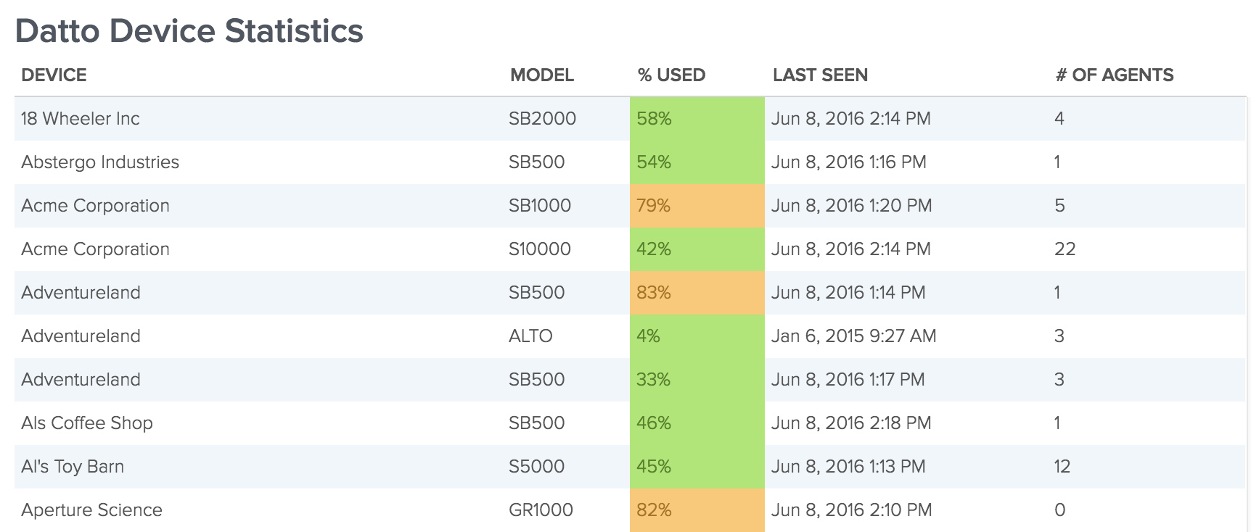
Task: Click the Jan 6, 2015 9:27 AM timestamp
Action: click(853, 336)
